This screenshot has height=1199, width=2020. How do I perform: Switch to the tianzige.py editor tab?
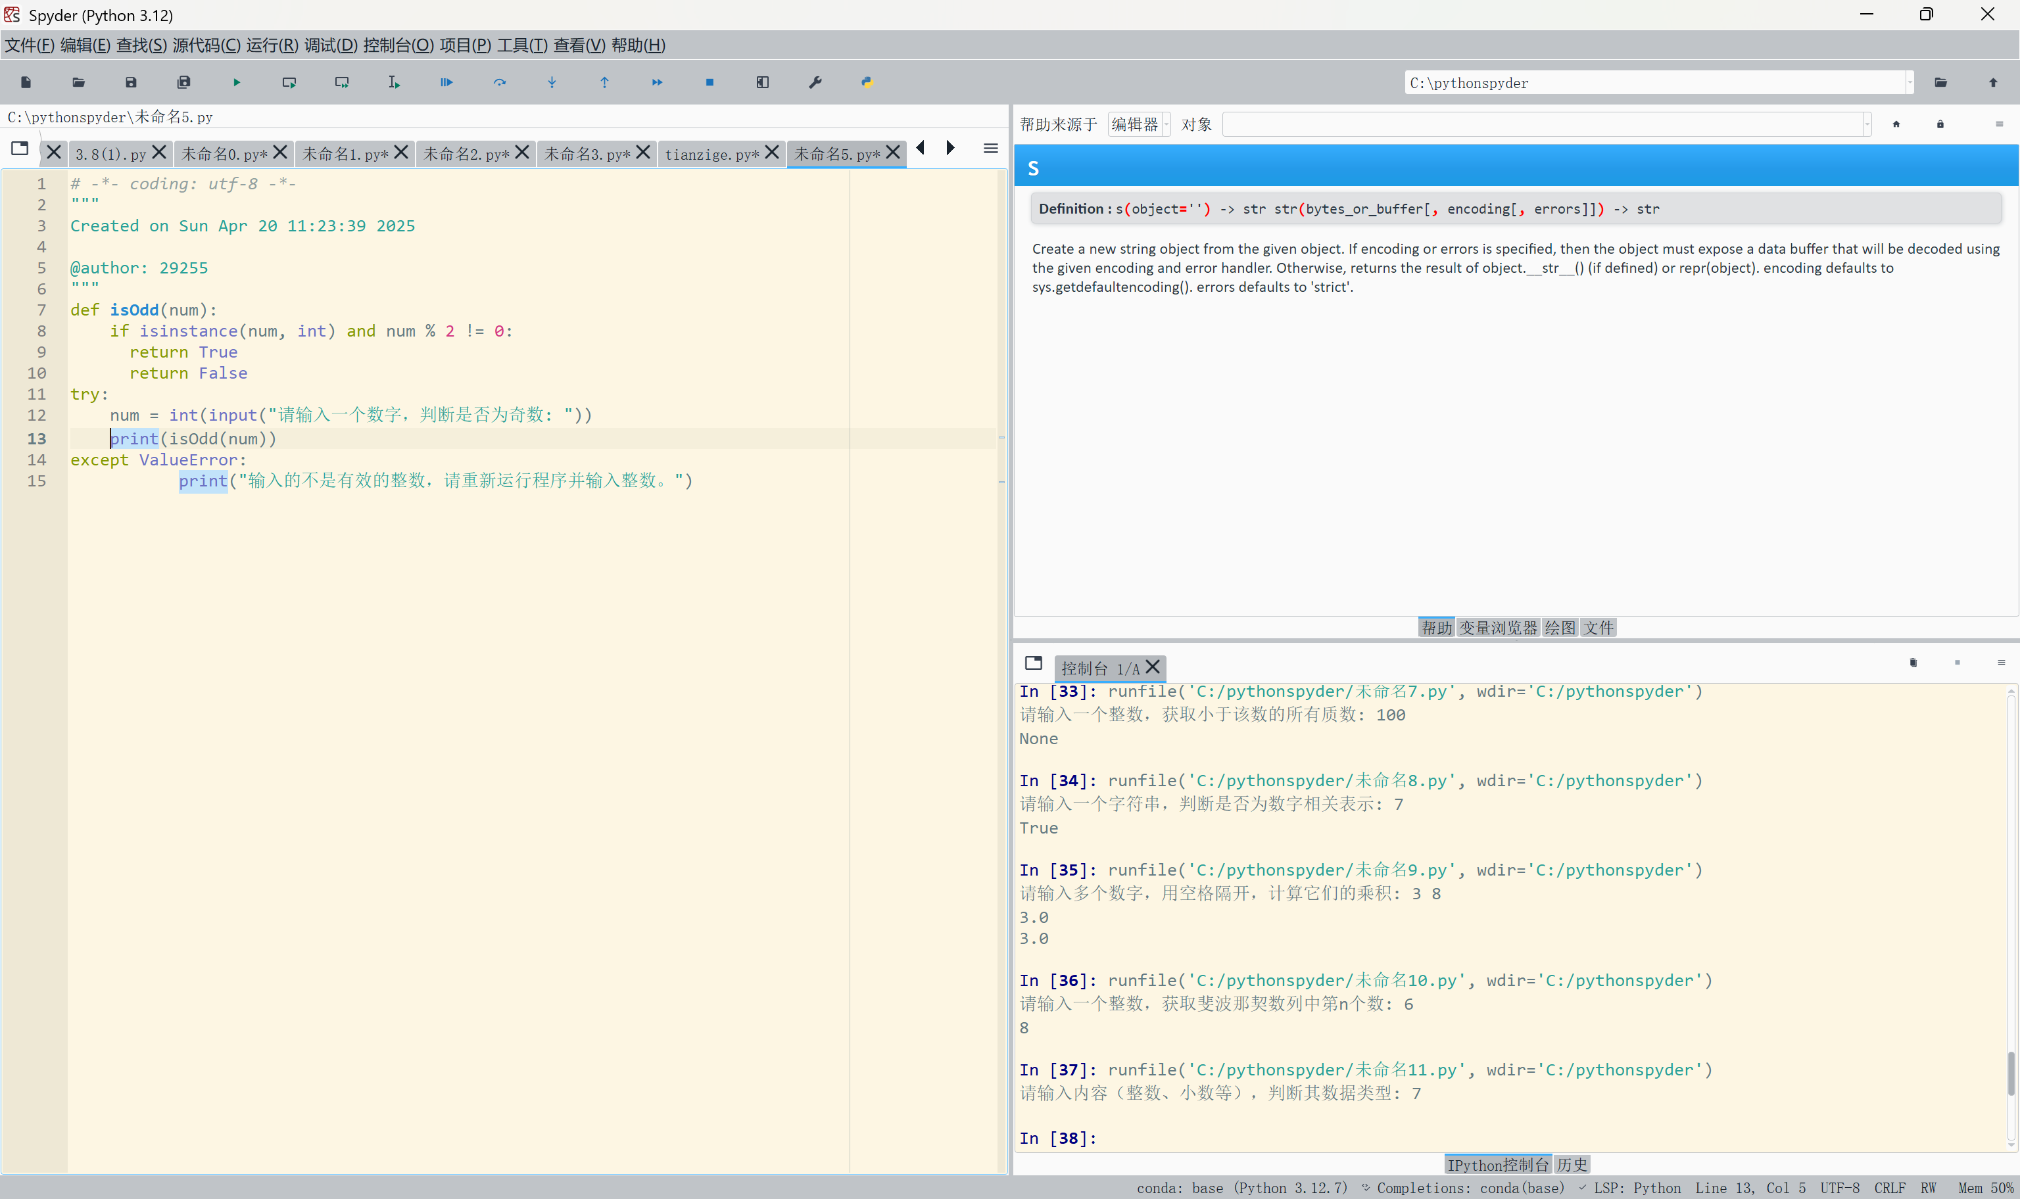coord(711,154)
